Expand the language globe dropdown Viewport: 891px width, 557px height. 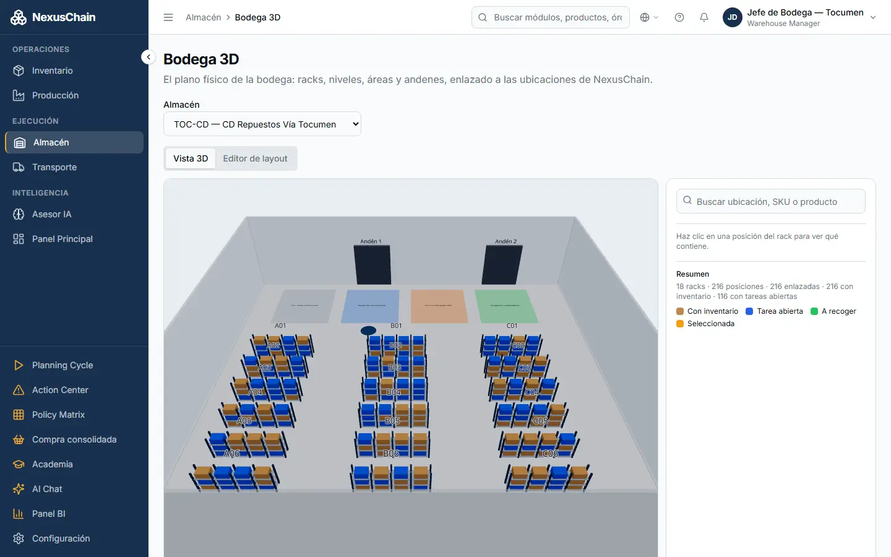click(x=649, y=17)
